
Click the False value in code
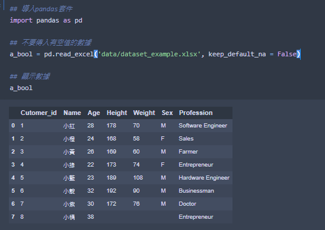(x=287, y=54)
